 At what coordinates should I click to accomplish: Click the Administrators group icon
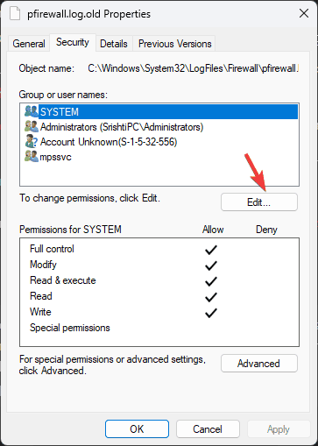pos(32,127)
